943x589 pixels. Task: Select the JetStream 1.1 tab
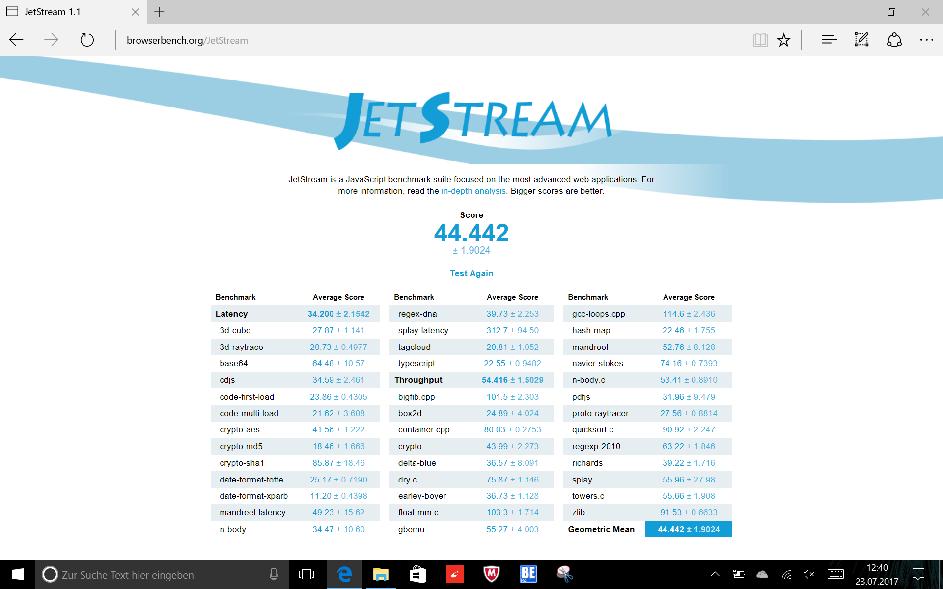73,12
